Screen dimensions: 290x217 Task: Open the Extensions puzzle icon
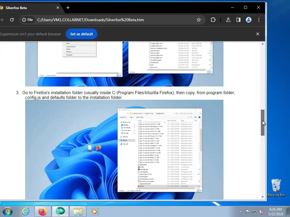coord(213,20)
